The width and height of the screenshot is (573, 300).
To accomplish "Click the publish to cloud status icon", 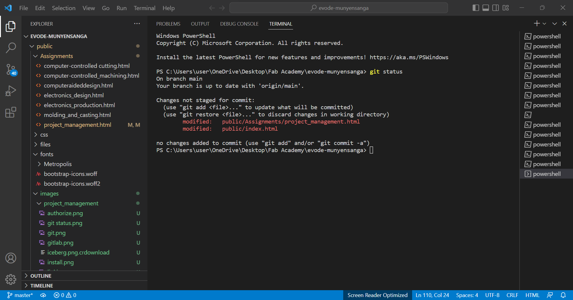I will coord(43,295).
